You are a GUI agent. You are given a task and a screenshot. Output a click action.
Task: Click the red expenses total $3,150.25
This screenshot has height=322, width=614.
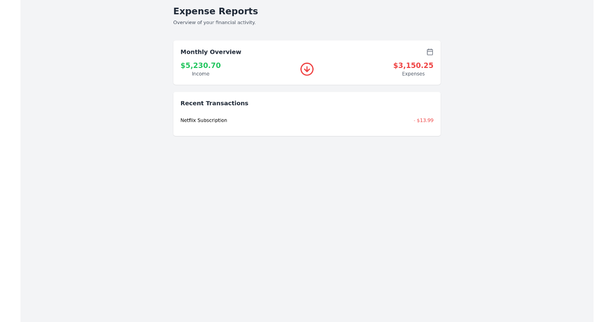(413, 65)
